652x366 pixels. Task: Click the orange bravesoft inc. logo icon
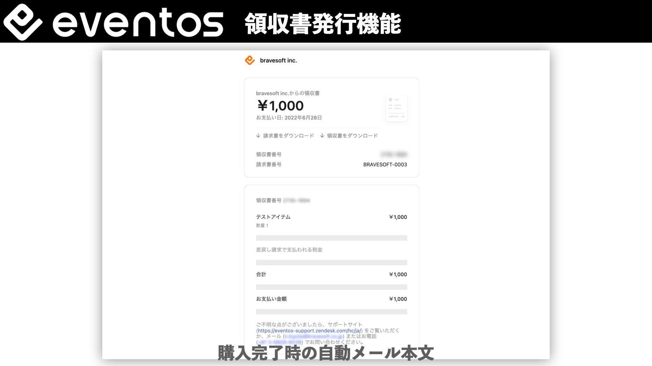point(250,60)
